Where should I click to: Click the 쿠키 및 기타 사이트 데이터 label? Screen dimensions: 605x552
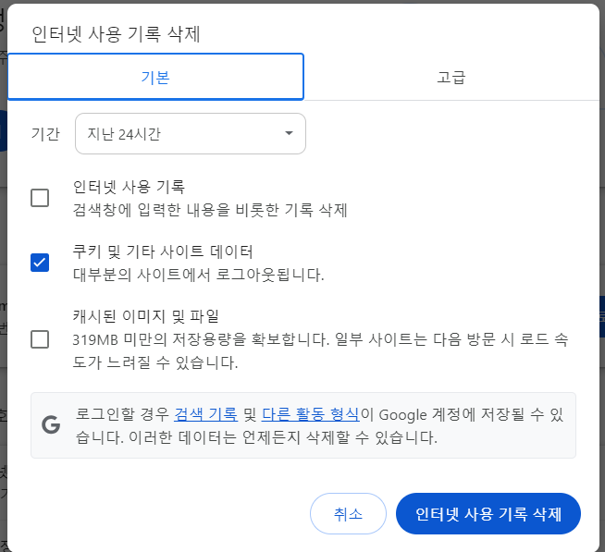click(163, 251)
